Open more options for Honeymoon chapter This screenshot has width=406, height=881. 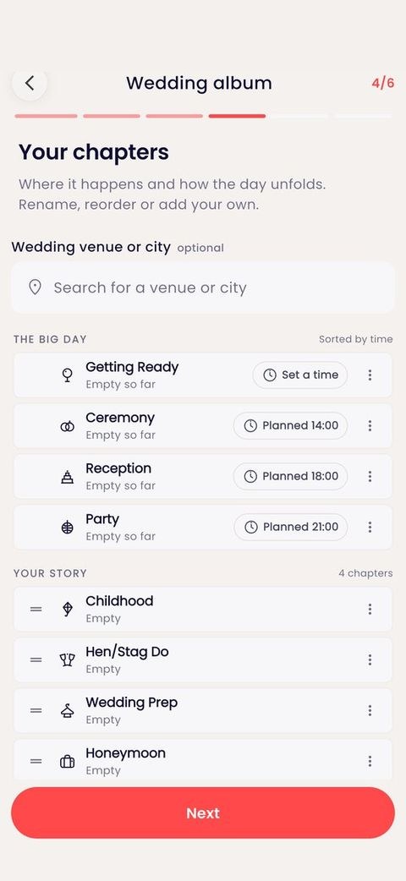click(x=370, y=761)
